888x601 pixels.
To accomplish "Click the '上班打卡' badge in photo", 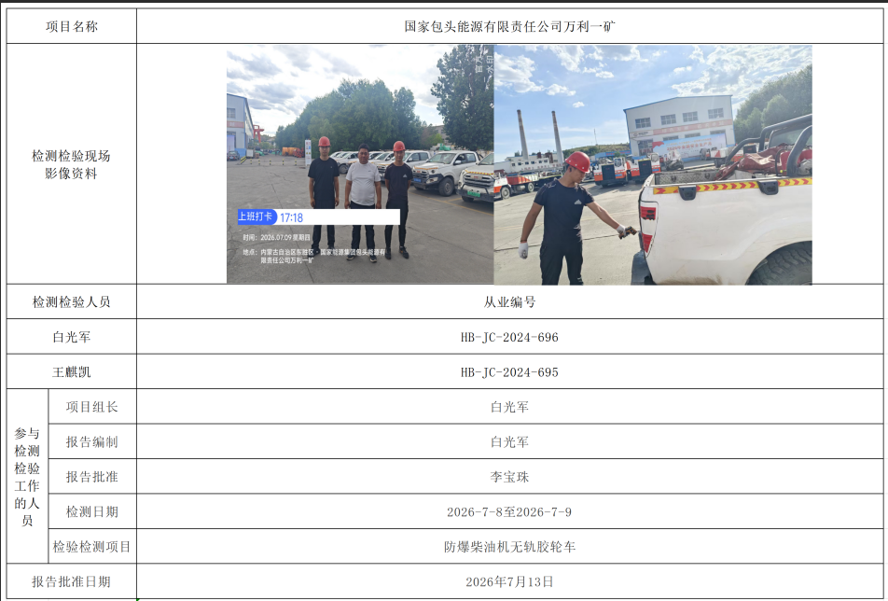I will tap(256, 217).
